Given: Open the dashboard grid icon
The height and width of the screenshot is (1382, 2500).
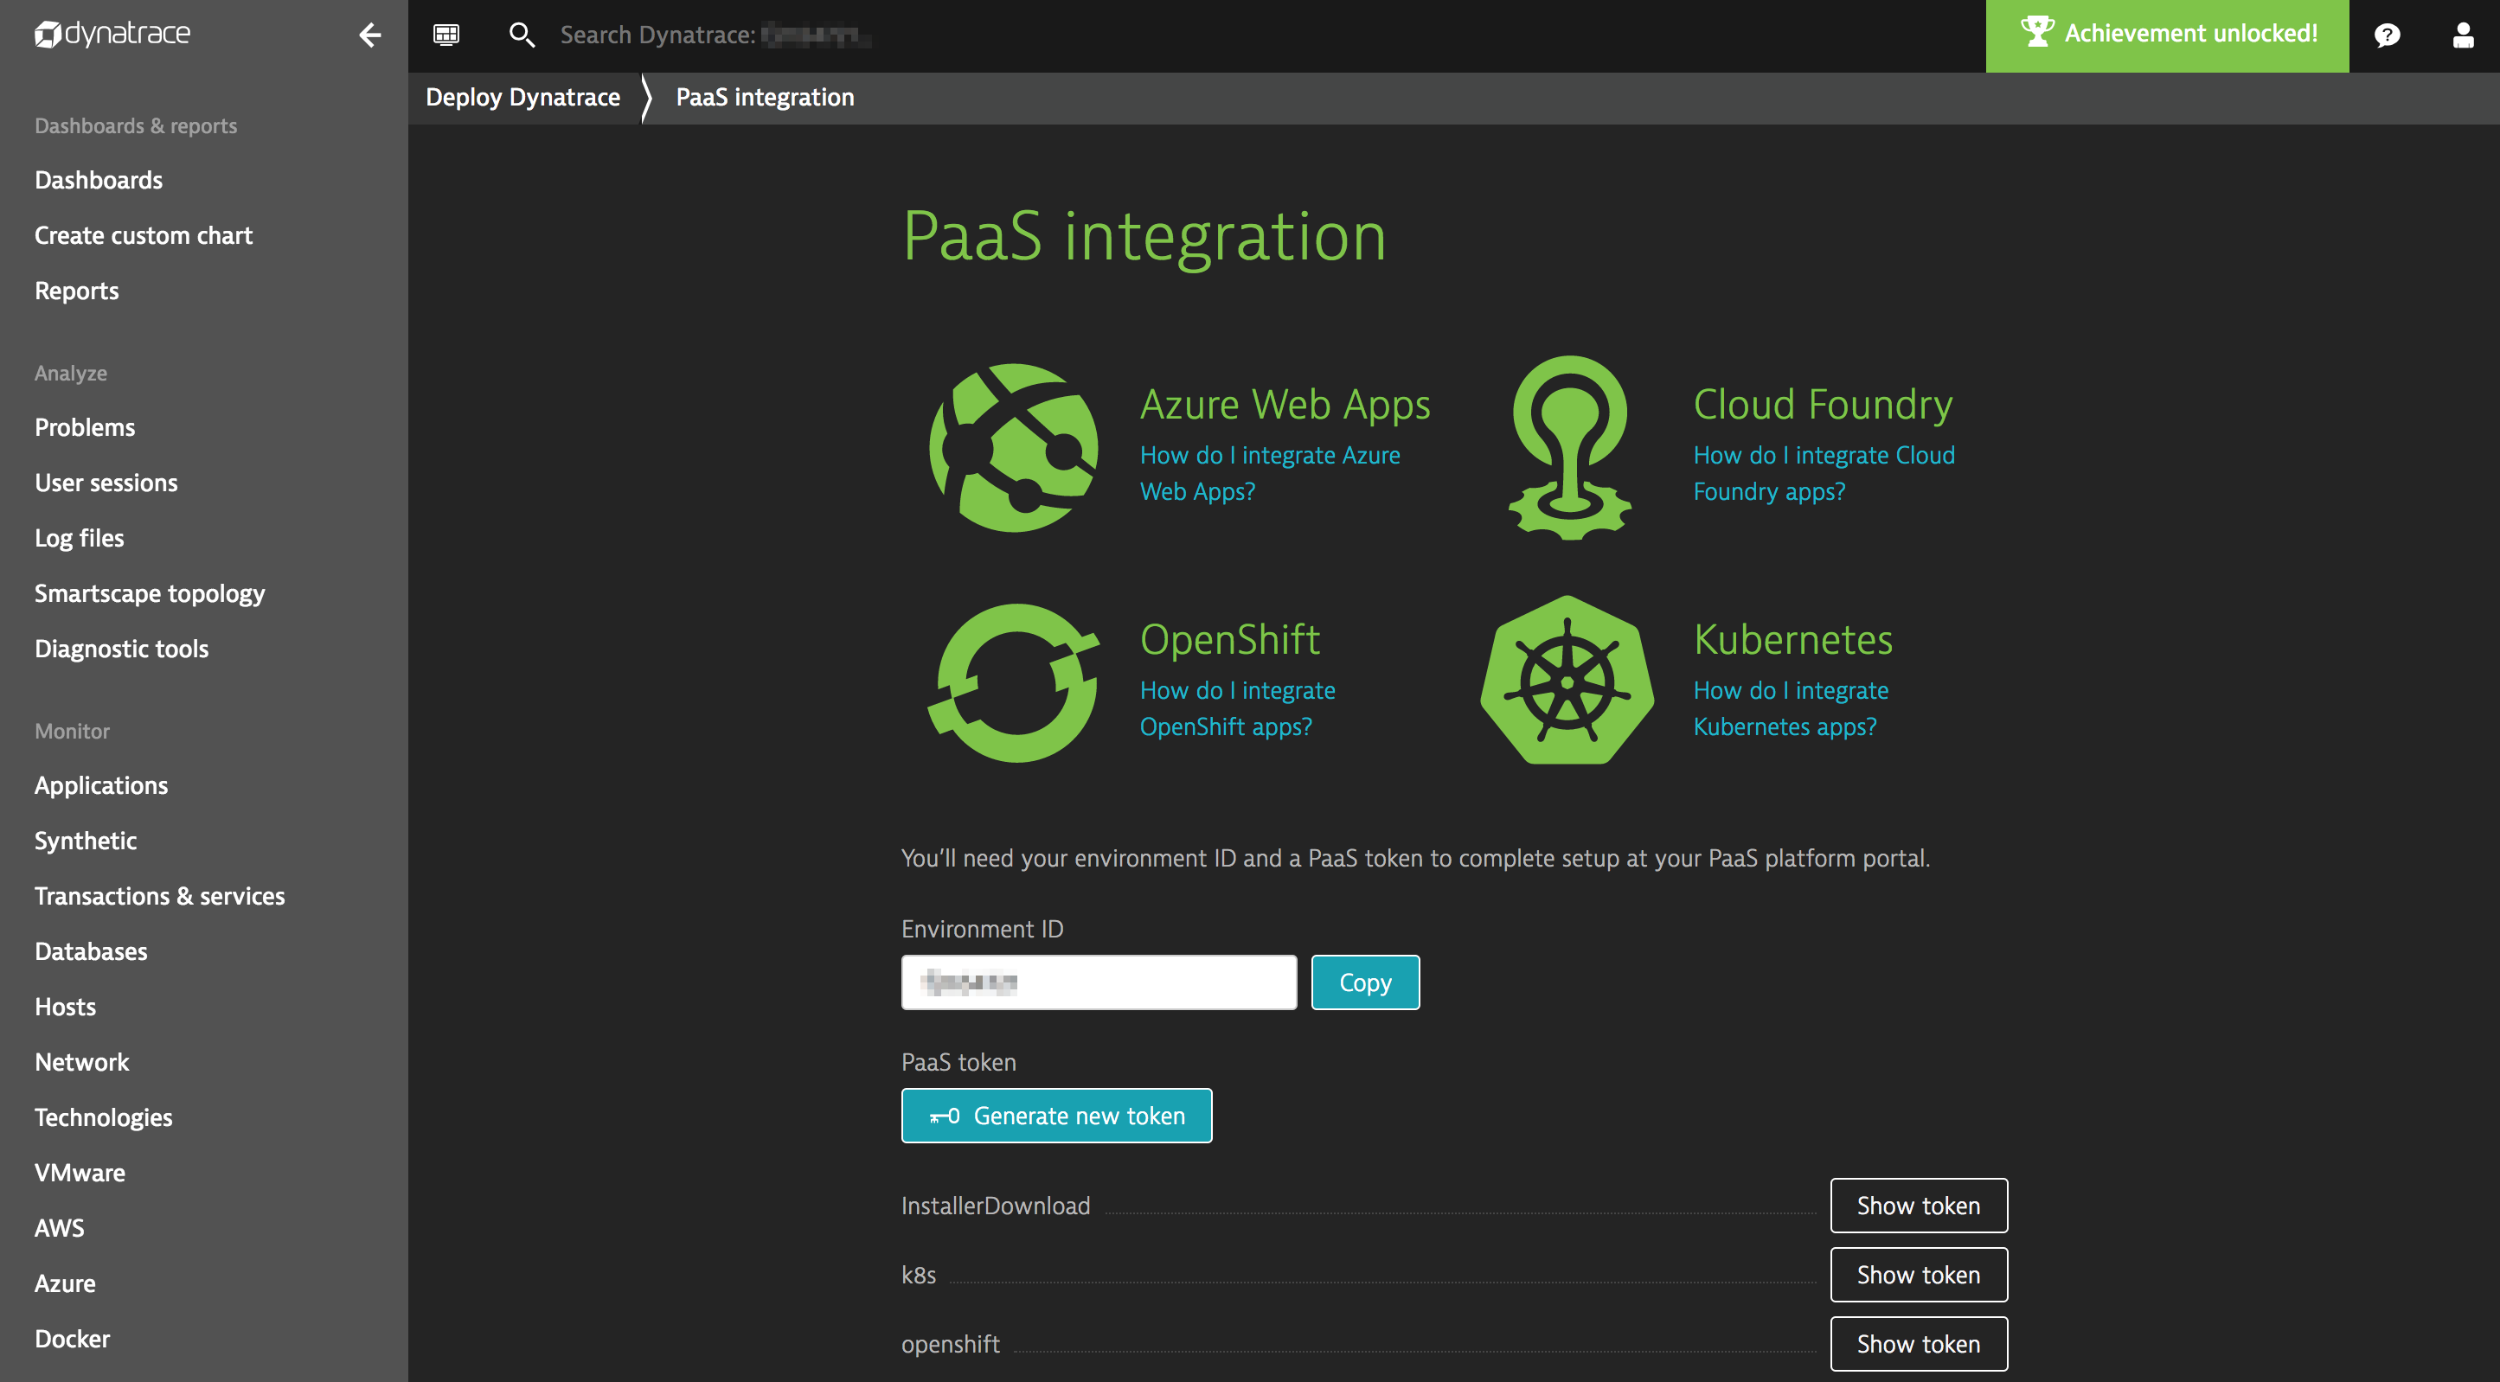Looking at the screenshot, I should tap(446, 35).
